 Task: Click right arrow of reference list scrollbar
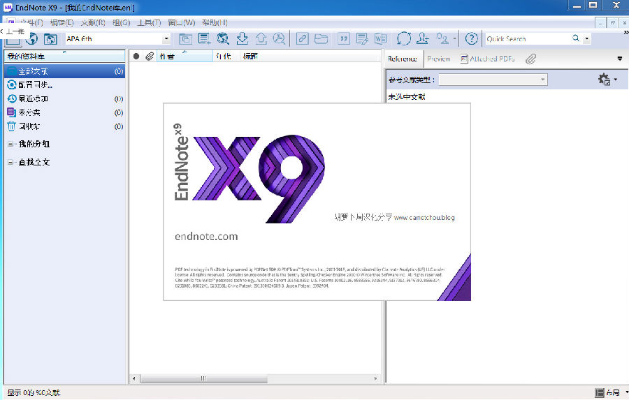pyautogui.click(x=376, y=378)
